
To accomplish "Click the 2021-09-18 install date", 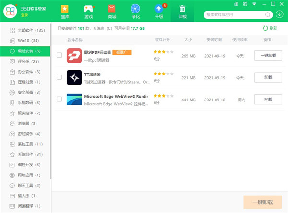I will click(x=215, y=100).
